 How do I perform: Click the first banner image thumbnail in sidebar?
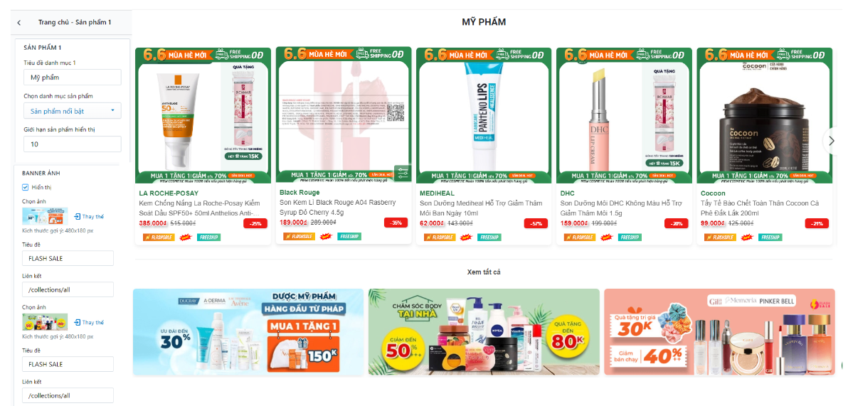(x=45, y=215)
